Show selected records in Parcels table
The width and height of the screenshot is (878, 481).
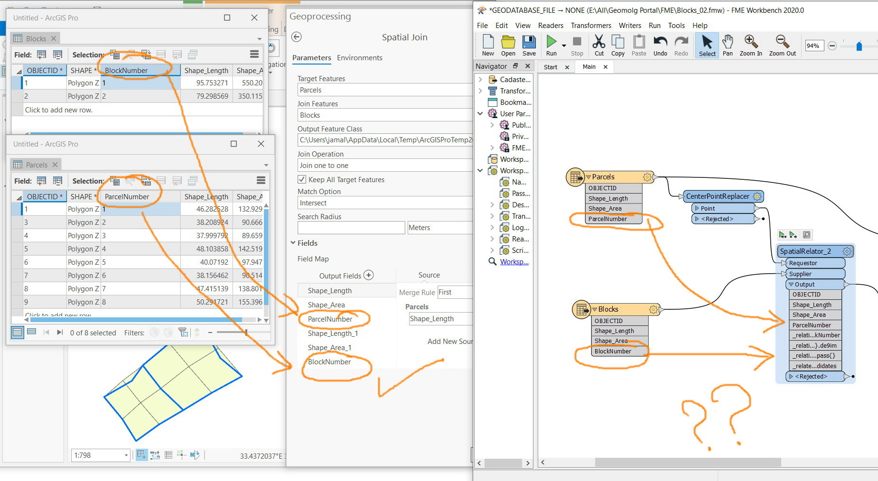click(x=32, y=332)
